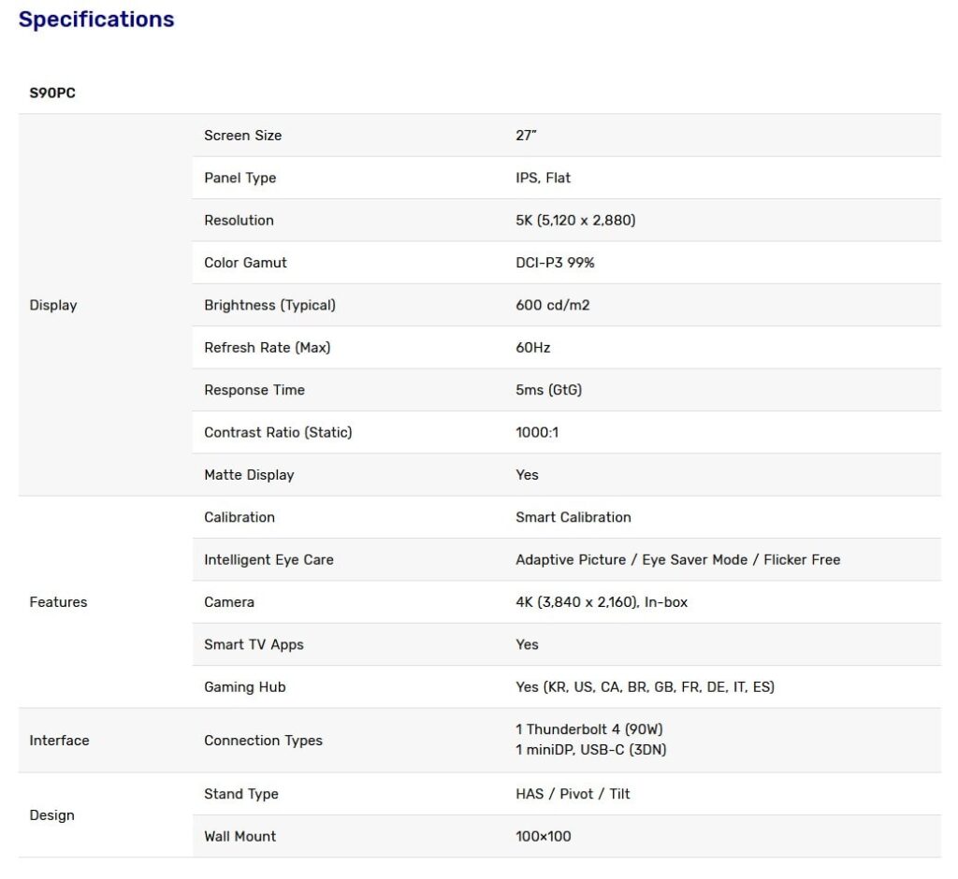Click the Smart Calibration value
This screenshot has height=879, width=958.
pyautogui.click(x=573, y=517)
